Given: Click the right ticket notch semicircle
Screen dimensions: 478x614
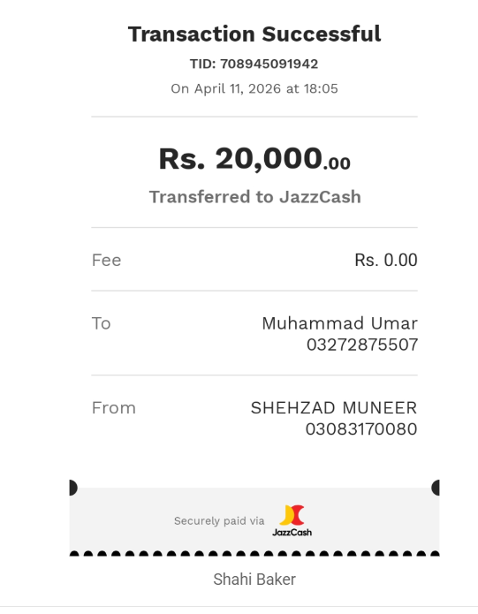Looking at the screenshot, I should [436, 488].
